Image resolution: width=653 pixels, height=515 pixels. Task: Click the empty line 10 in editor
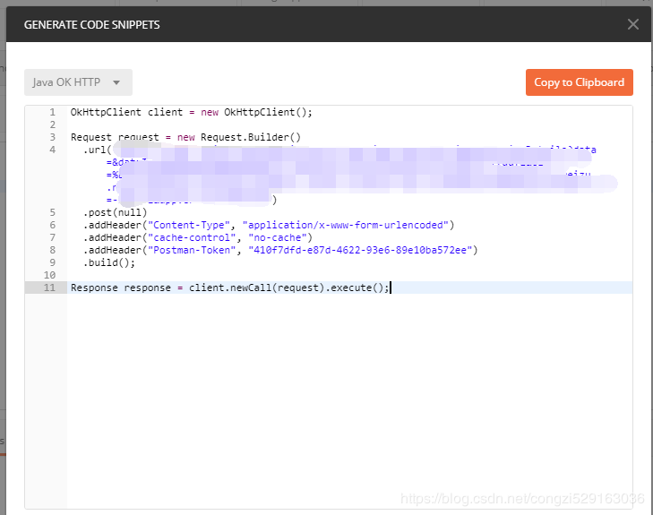coord(269,275)
